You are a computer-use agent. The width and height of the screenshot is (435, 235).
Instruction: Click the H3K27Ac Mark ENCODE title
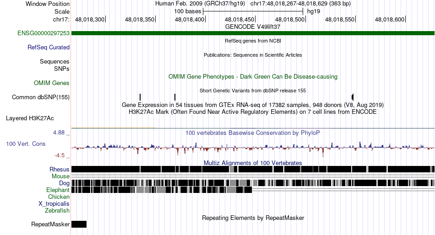pos(253,112)
